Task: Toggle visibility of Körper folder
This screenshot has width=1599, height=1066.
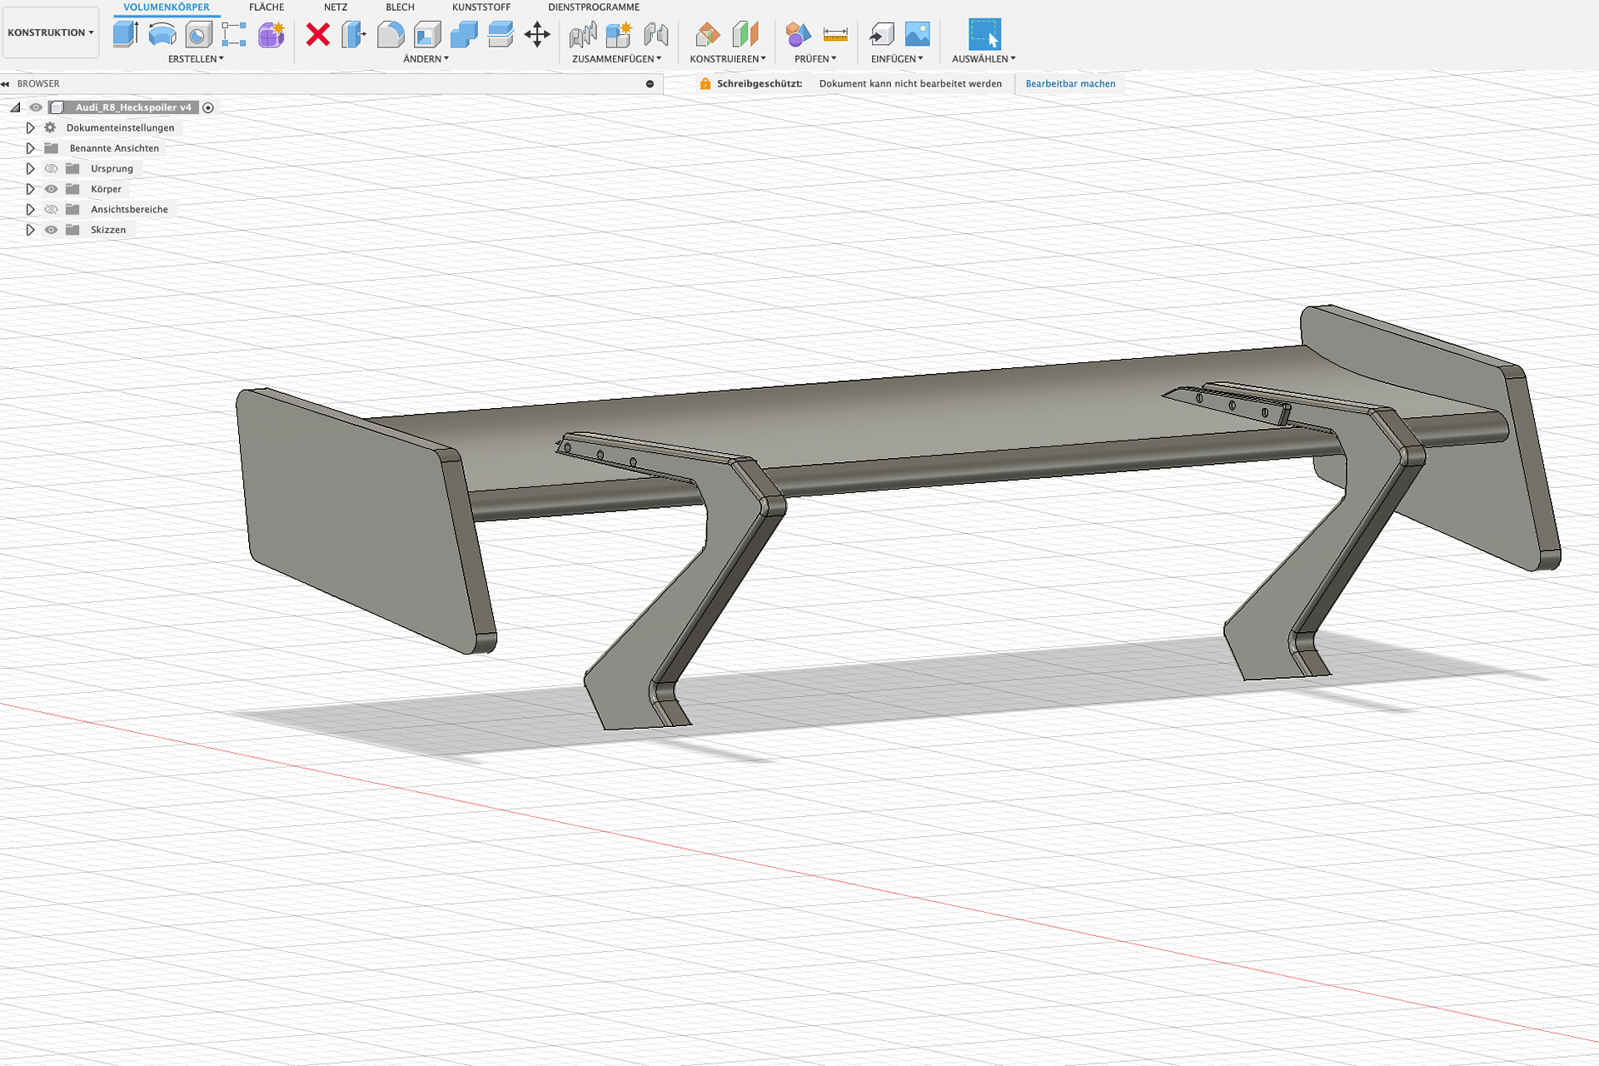Action: coord(52,189)
